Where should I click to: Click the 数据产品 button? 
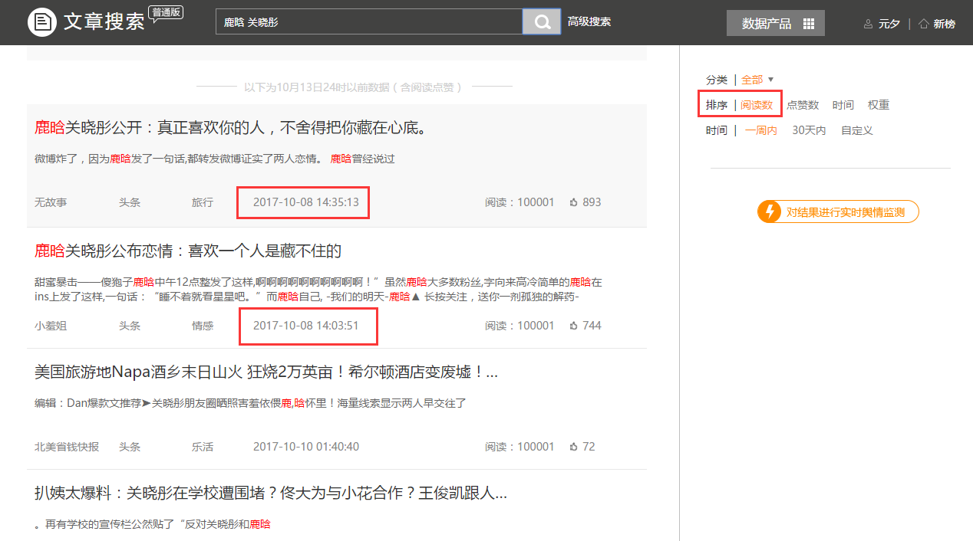coord(776,23)
